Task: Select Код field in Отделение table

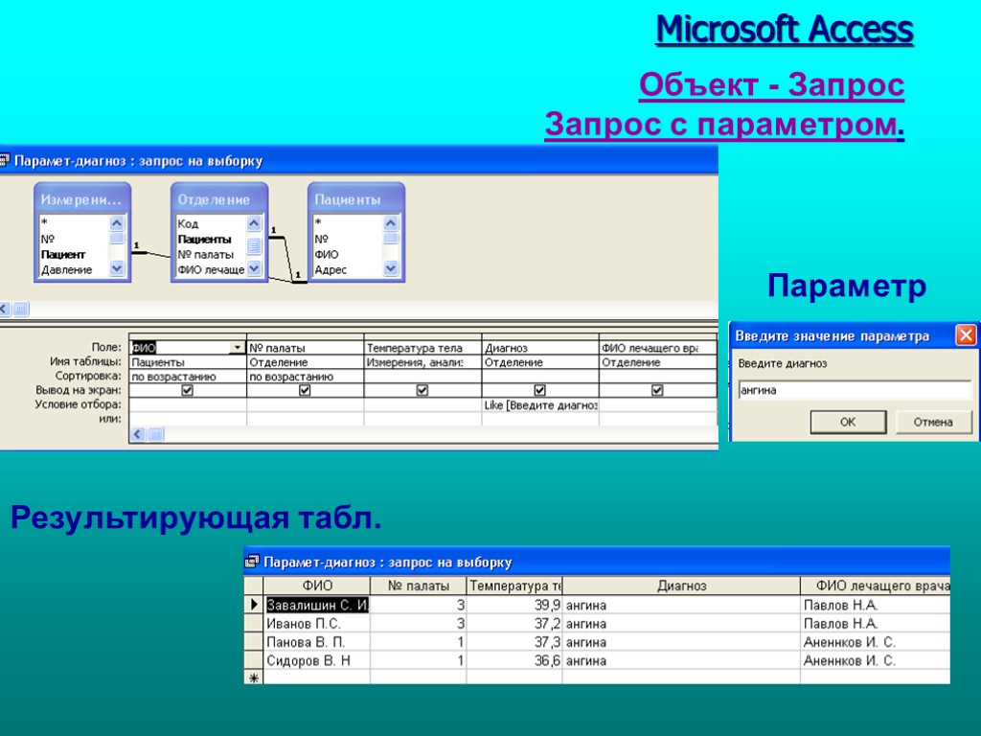Action: coord(188,223)
